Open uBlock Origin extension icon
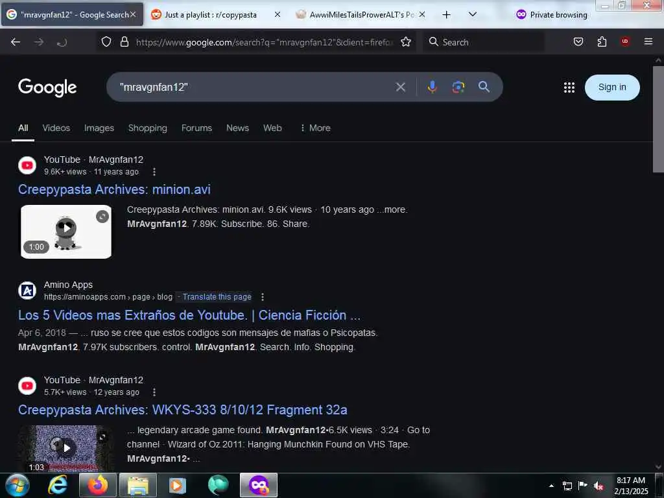Screen dimensions: 664x498 point(624,41)
